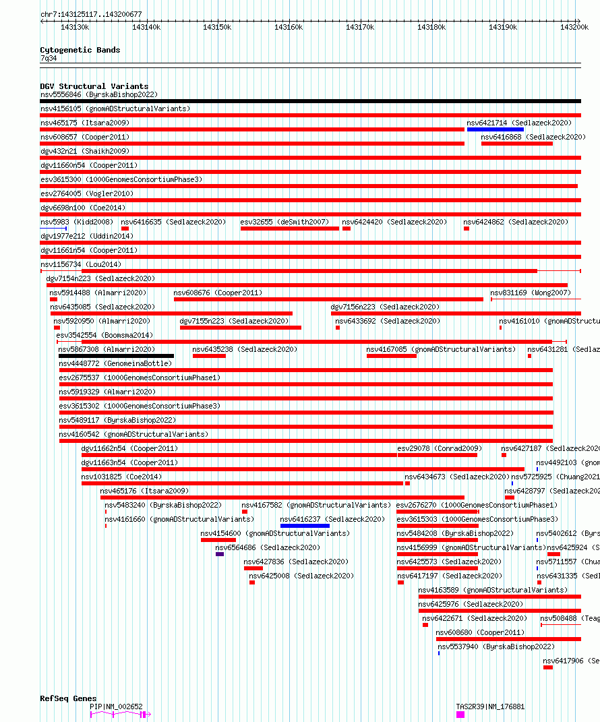
Task: Select nsv5914488 (Almarri2020) label
Action: [x=98, y=293]
